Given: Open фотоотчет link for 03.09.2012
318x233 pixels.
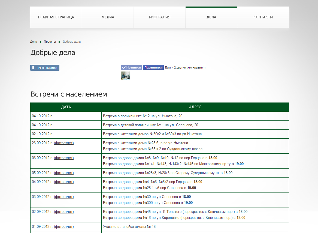Looking at the screenshot, I should coord(64,197).
